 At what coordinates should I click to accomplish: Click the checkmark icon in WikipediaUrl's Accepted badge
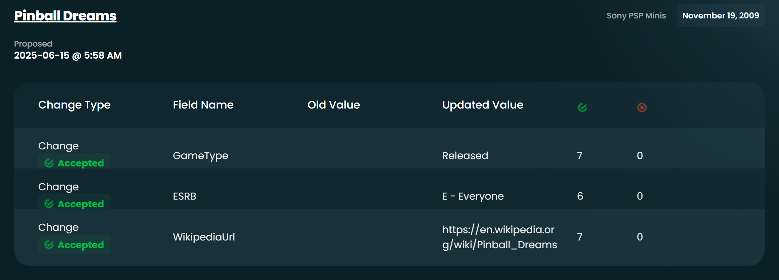pos(49,245)
